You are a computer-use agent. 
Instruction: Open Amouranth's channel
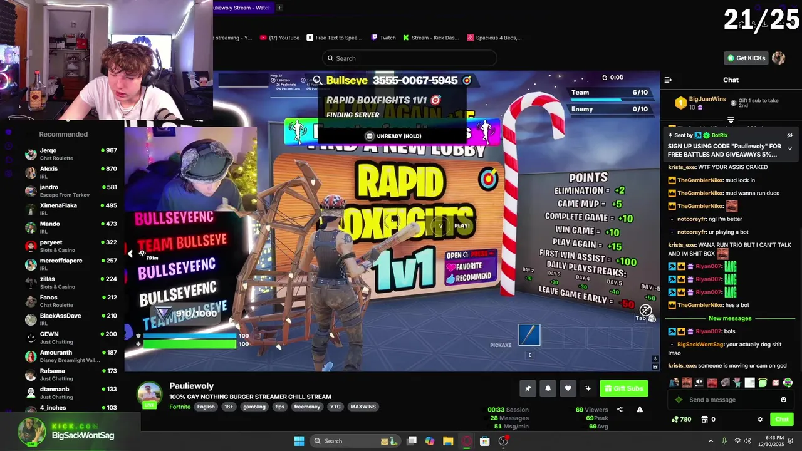pyautogui.click(x=71, y=356)
